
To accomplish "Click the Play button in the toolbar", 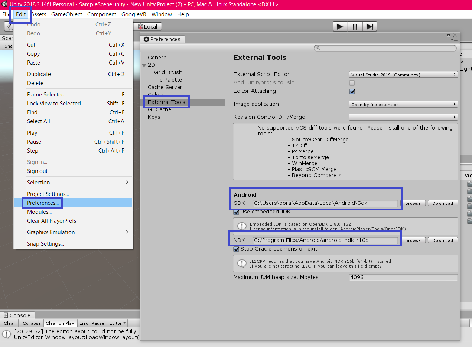I will tap(340, 26).
